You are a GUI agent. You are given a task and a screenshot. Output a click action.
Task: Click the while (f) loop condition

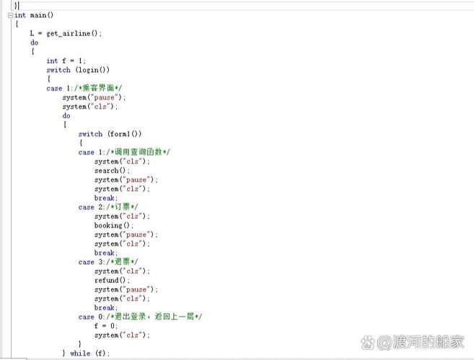pos(89,354)
